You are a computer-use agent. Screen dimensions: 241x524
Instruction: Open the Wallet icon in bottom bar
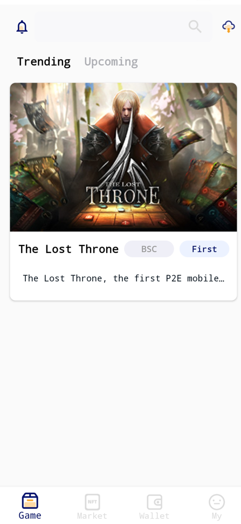[x=155, y=502]
